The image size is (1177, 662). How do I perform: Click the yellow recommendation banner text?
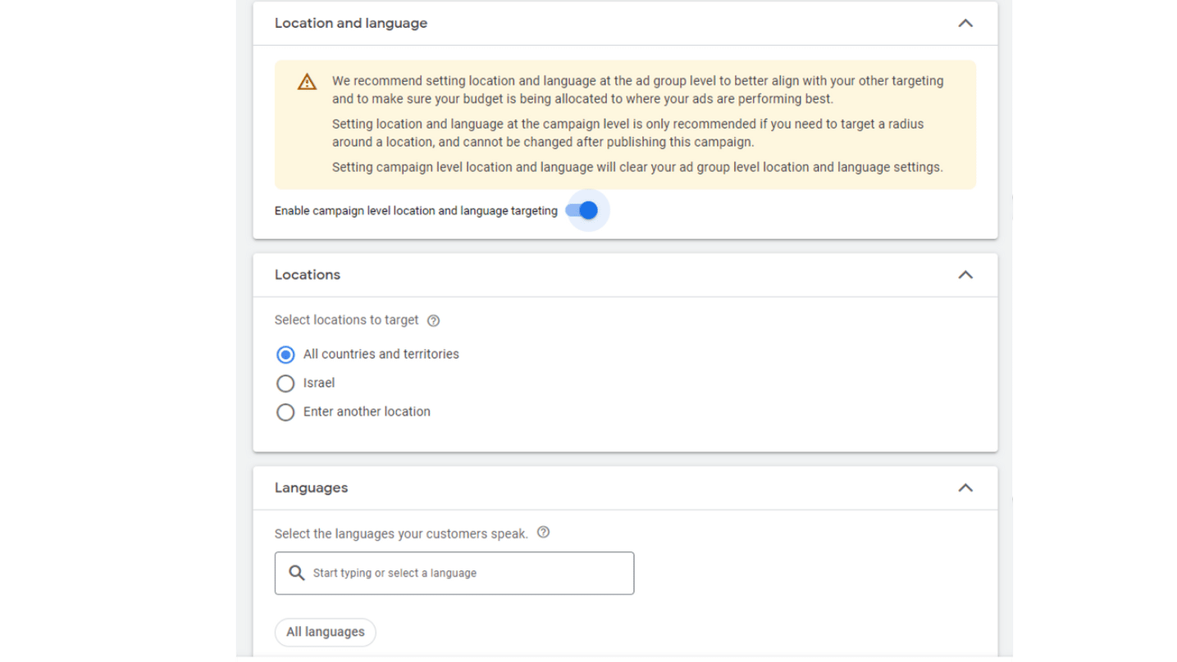click(x=637, y=124)
